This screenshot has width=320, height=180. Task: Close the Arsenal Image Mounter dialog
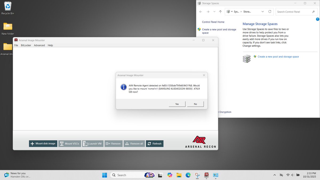coord(204,75)
